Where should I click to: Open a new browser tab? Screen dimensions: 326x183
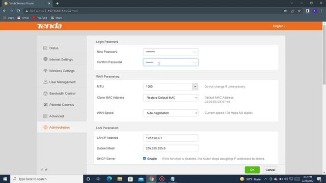coord(57,4)
